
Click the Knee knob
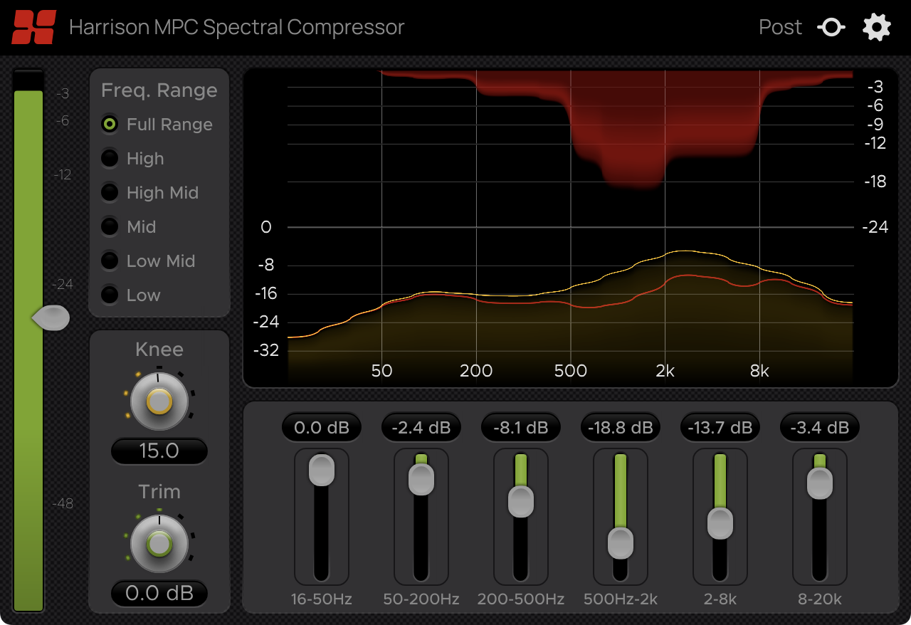[x=159, y=401]
